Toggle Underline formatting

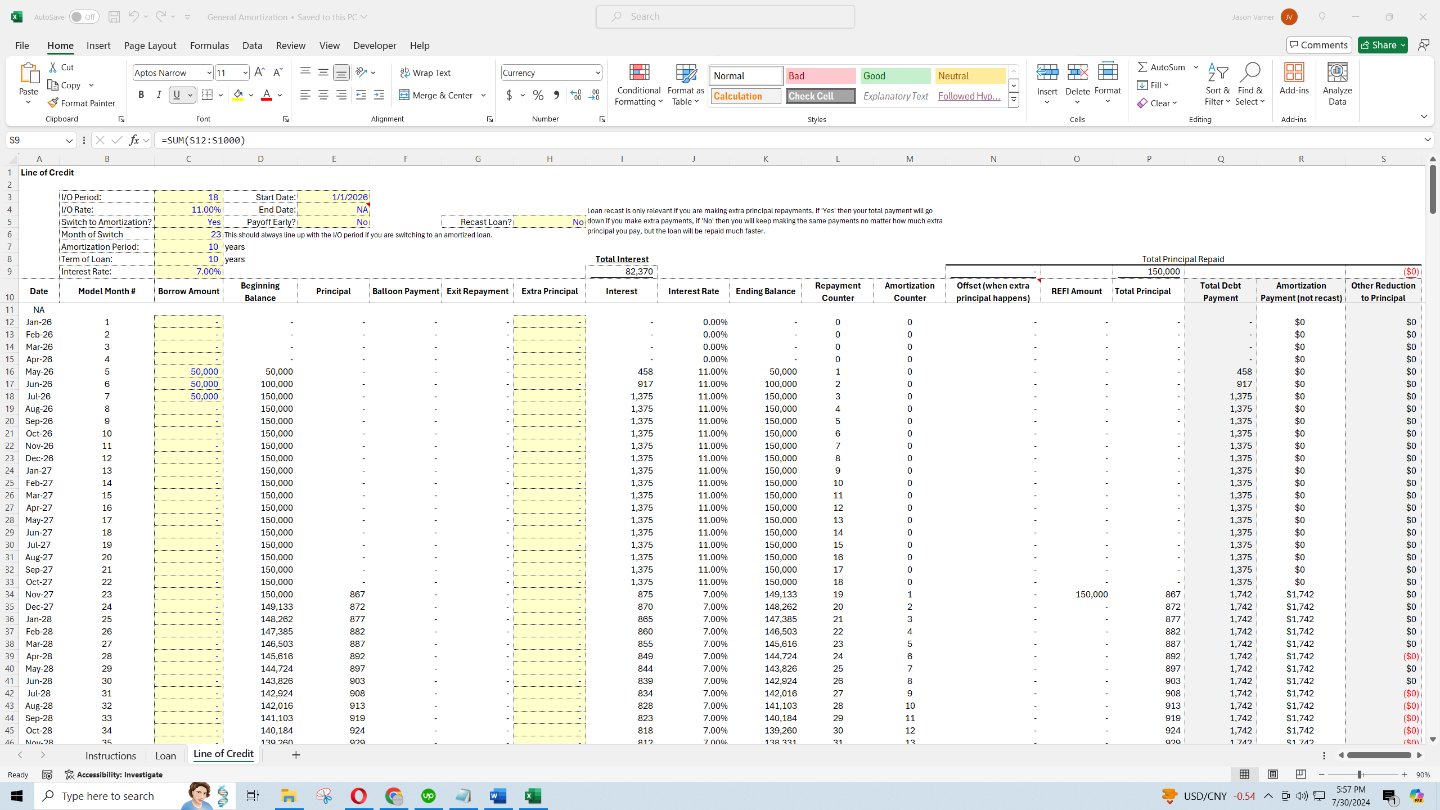click(x=177, y=95)
